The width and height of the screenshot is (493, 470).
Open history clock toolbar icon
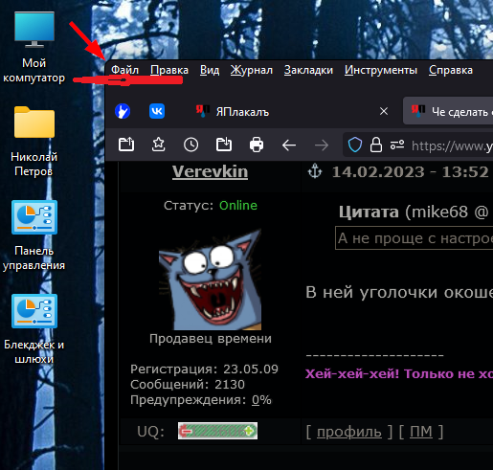point(191,145)
